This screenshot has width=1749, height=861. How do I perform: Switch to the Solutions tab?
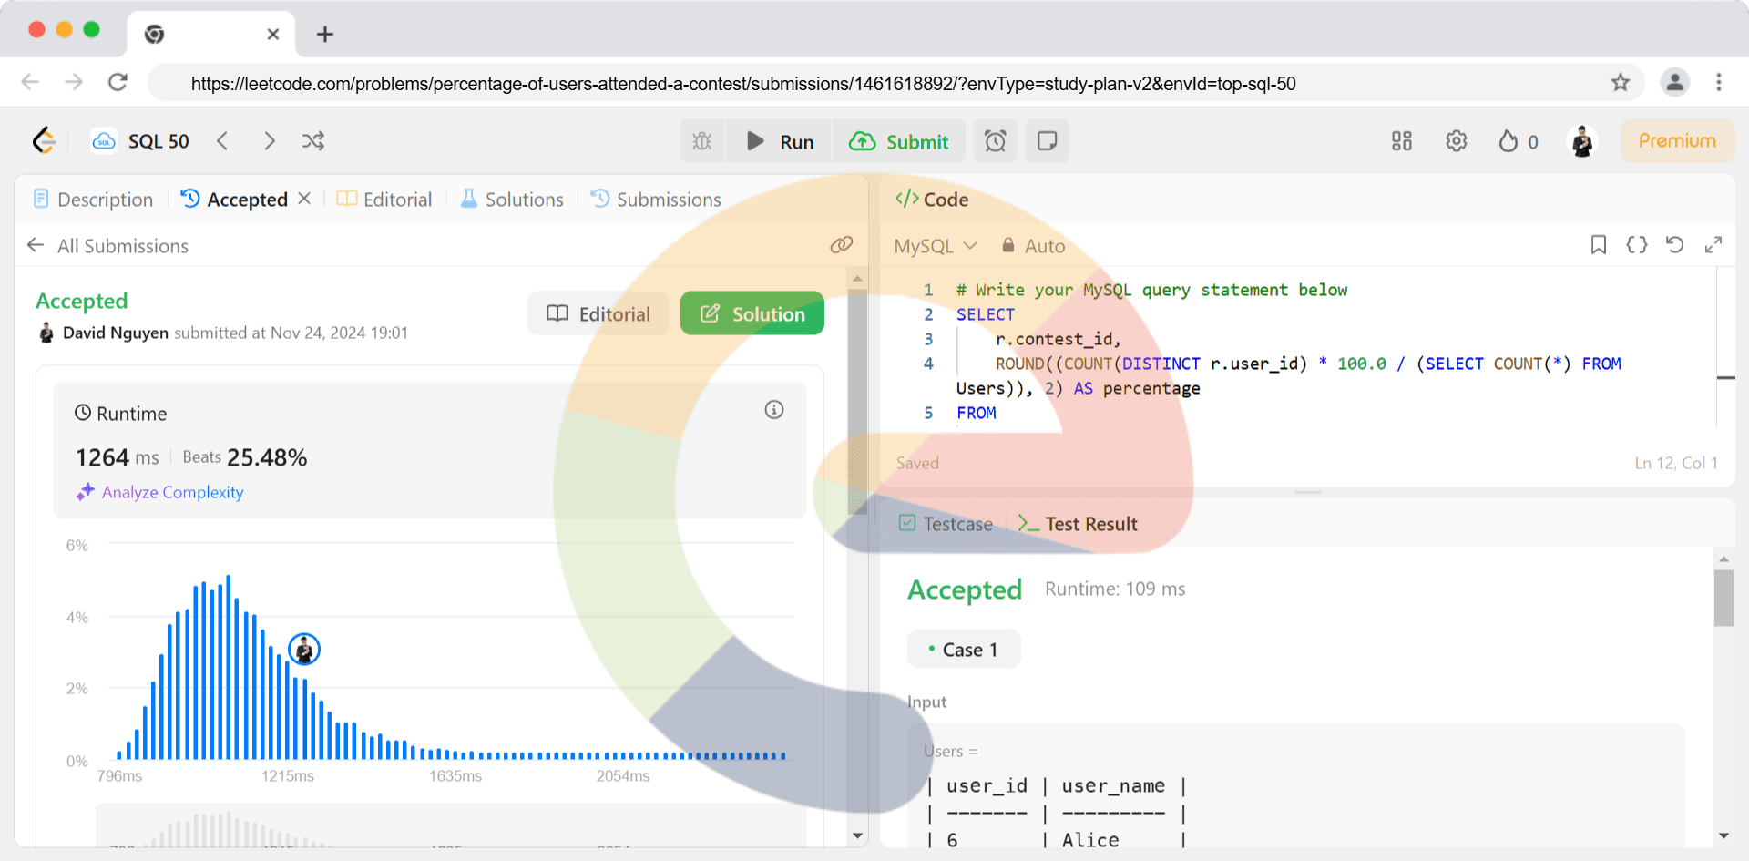point(512,200)
